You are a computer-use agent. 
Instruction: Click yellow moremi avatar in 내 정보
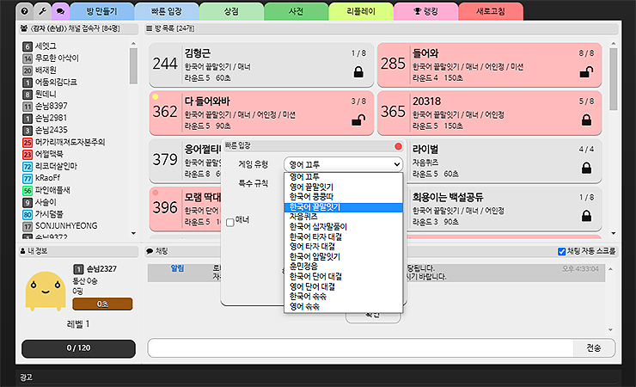(46, 291)
